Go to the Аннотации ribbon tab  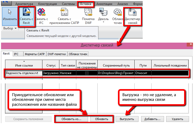coord(104,4)
